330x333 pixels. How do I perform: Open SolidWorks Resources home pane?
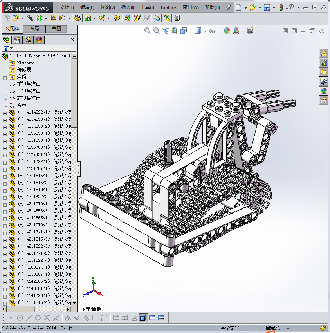[324, 53]
